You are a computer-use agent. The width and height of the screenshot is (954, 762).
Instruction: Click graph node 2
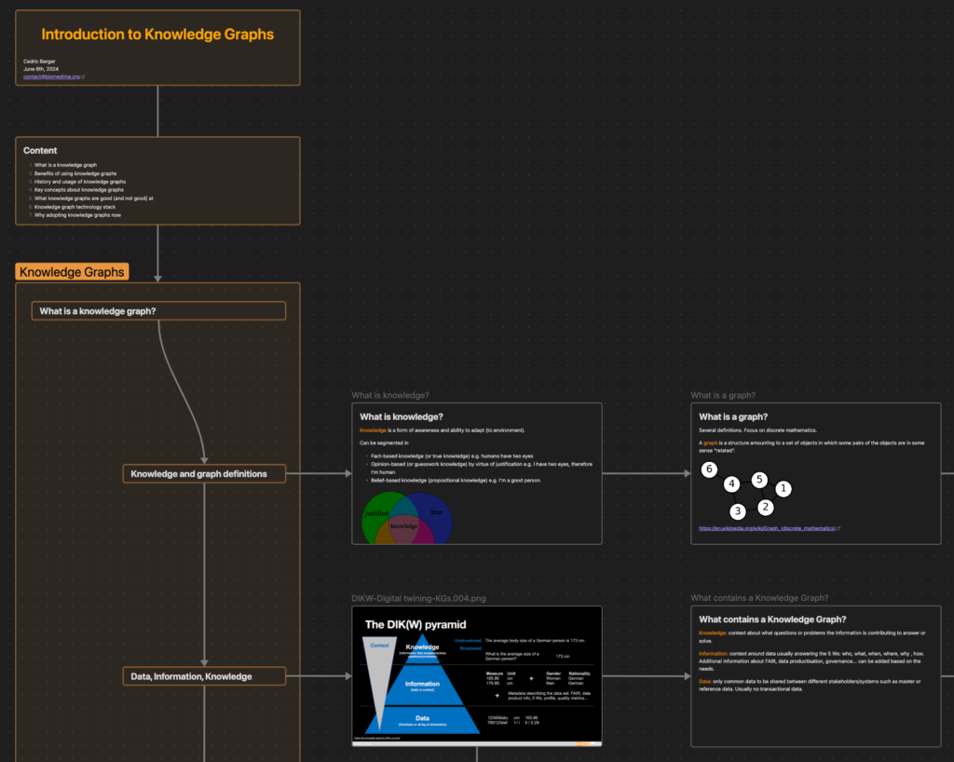pyautogui.click(x=766, y=507)
